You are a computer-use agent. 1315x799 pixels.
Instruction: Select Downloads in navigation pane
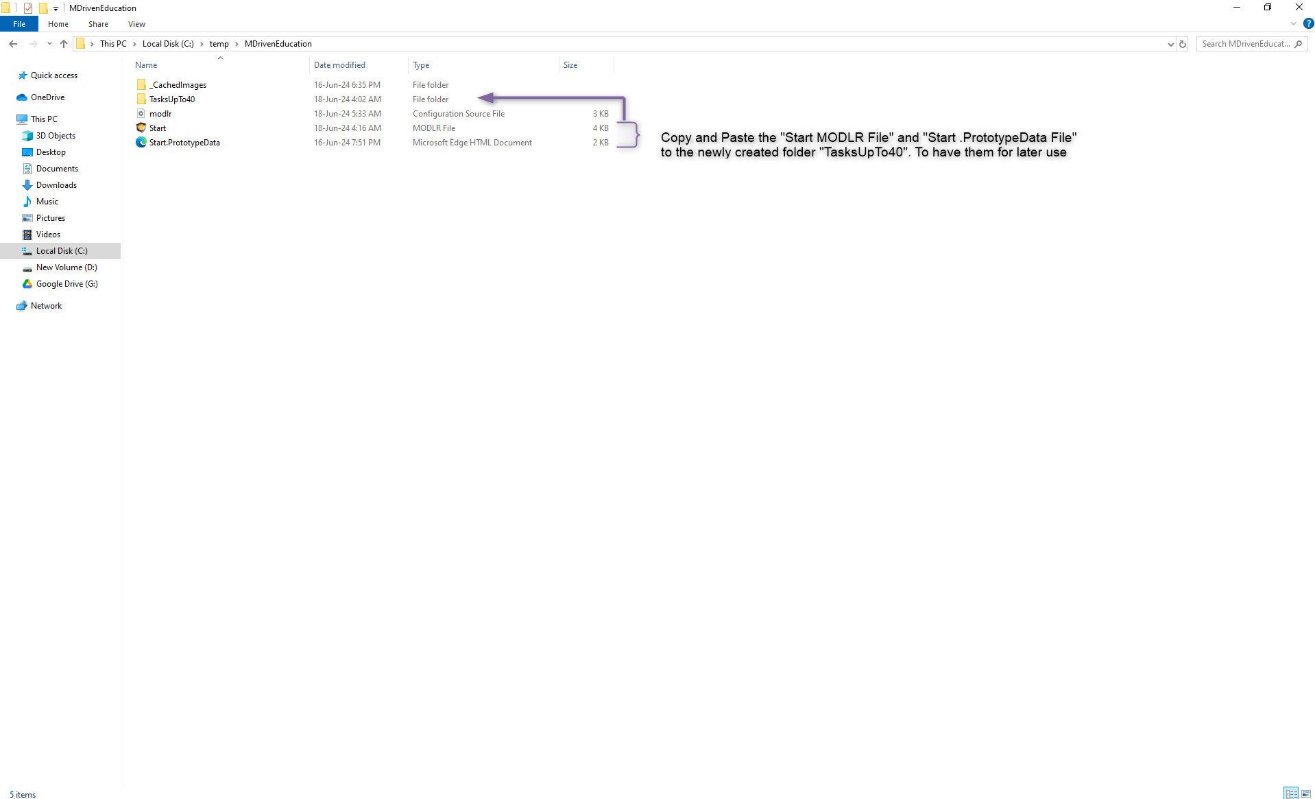56,185
